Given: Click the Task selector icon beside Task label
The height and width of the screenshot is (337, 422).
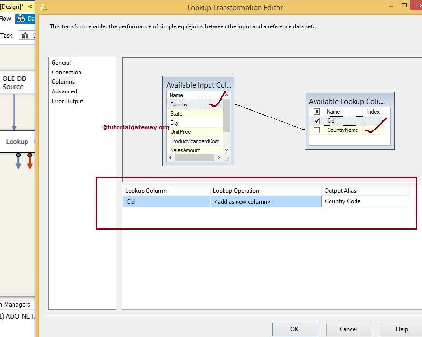Looking at the screenshot, I should tap(25, 35).
